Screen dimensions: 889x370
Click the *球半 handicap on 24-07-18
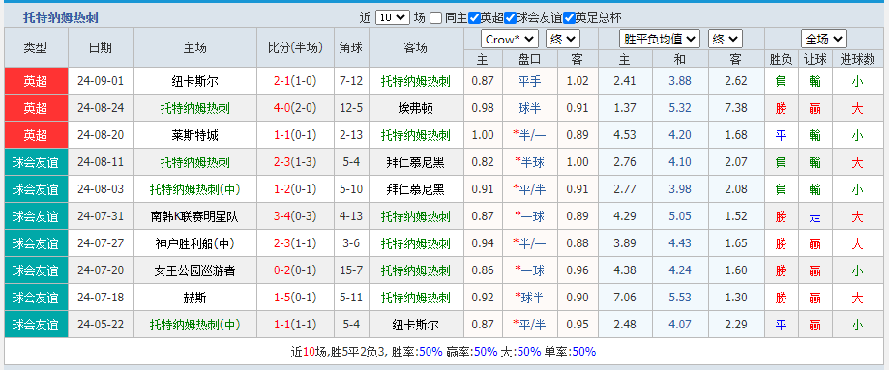[529, 298]
